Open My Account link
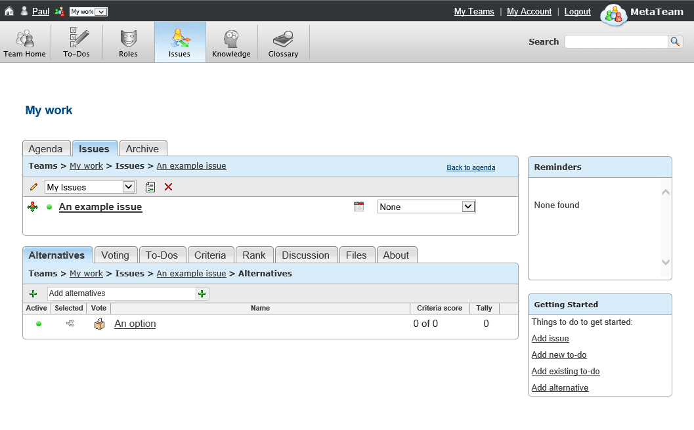The image size is (694, 430). coord(529,12)
